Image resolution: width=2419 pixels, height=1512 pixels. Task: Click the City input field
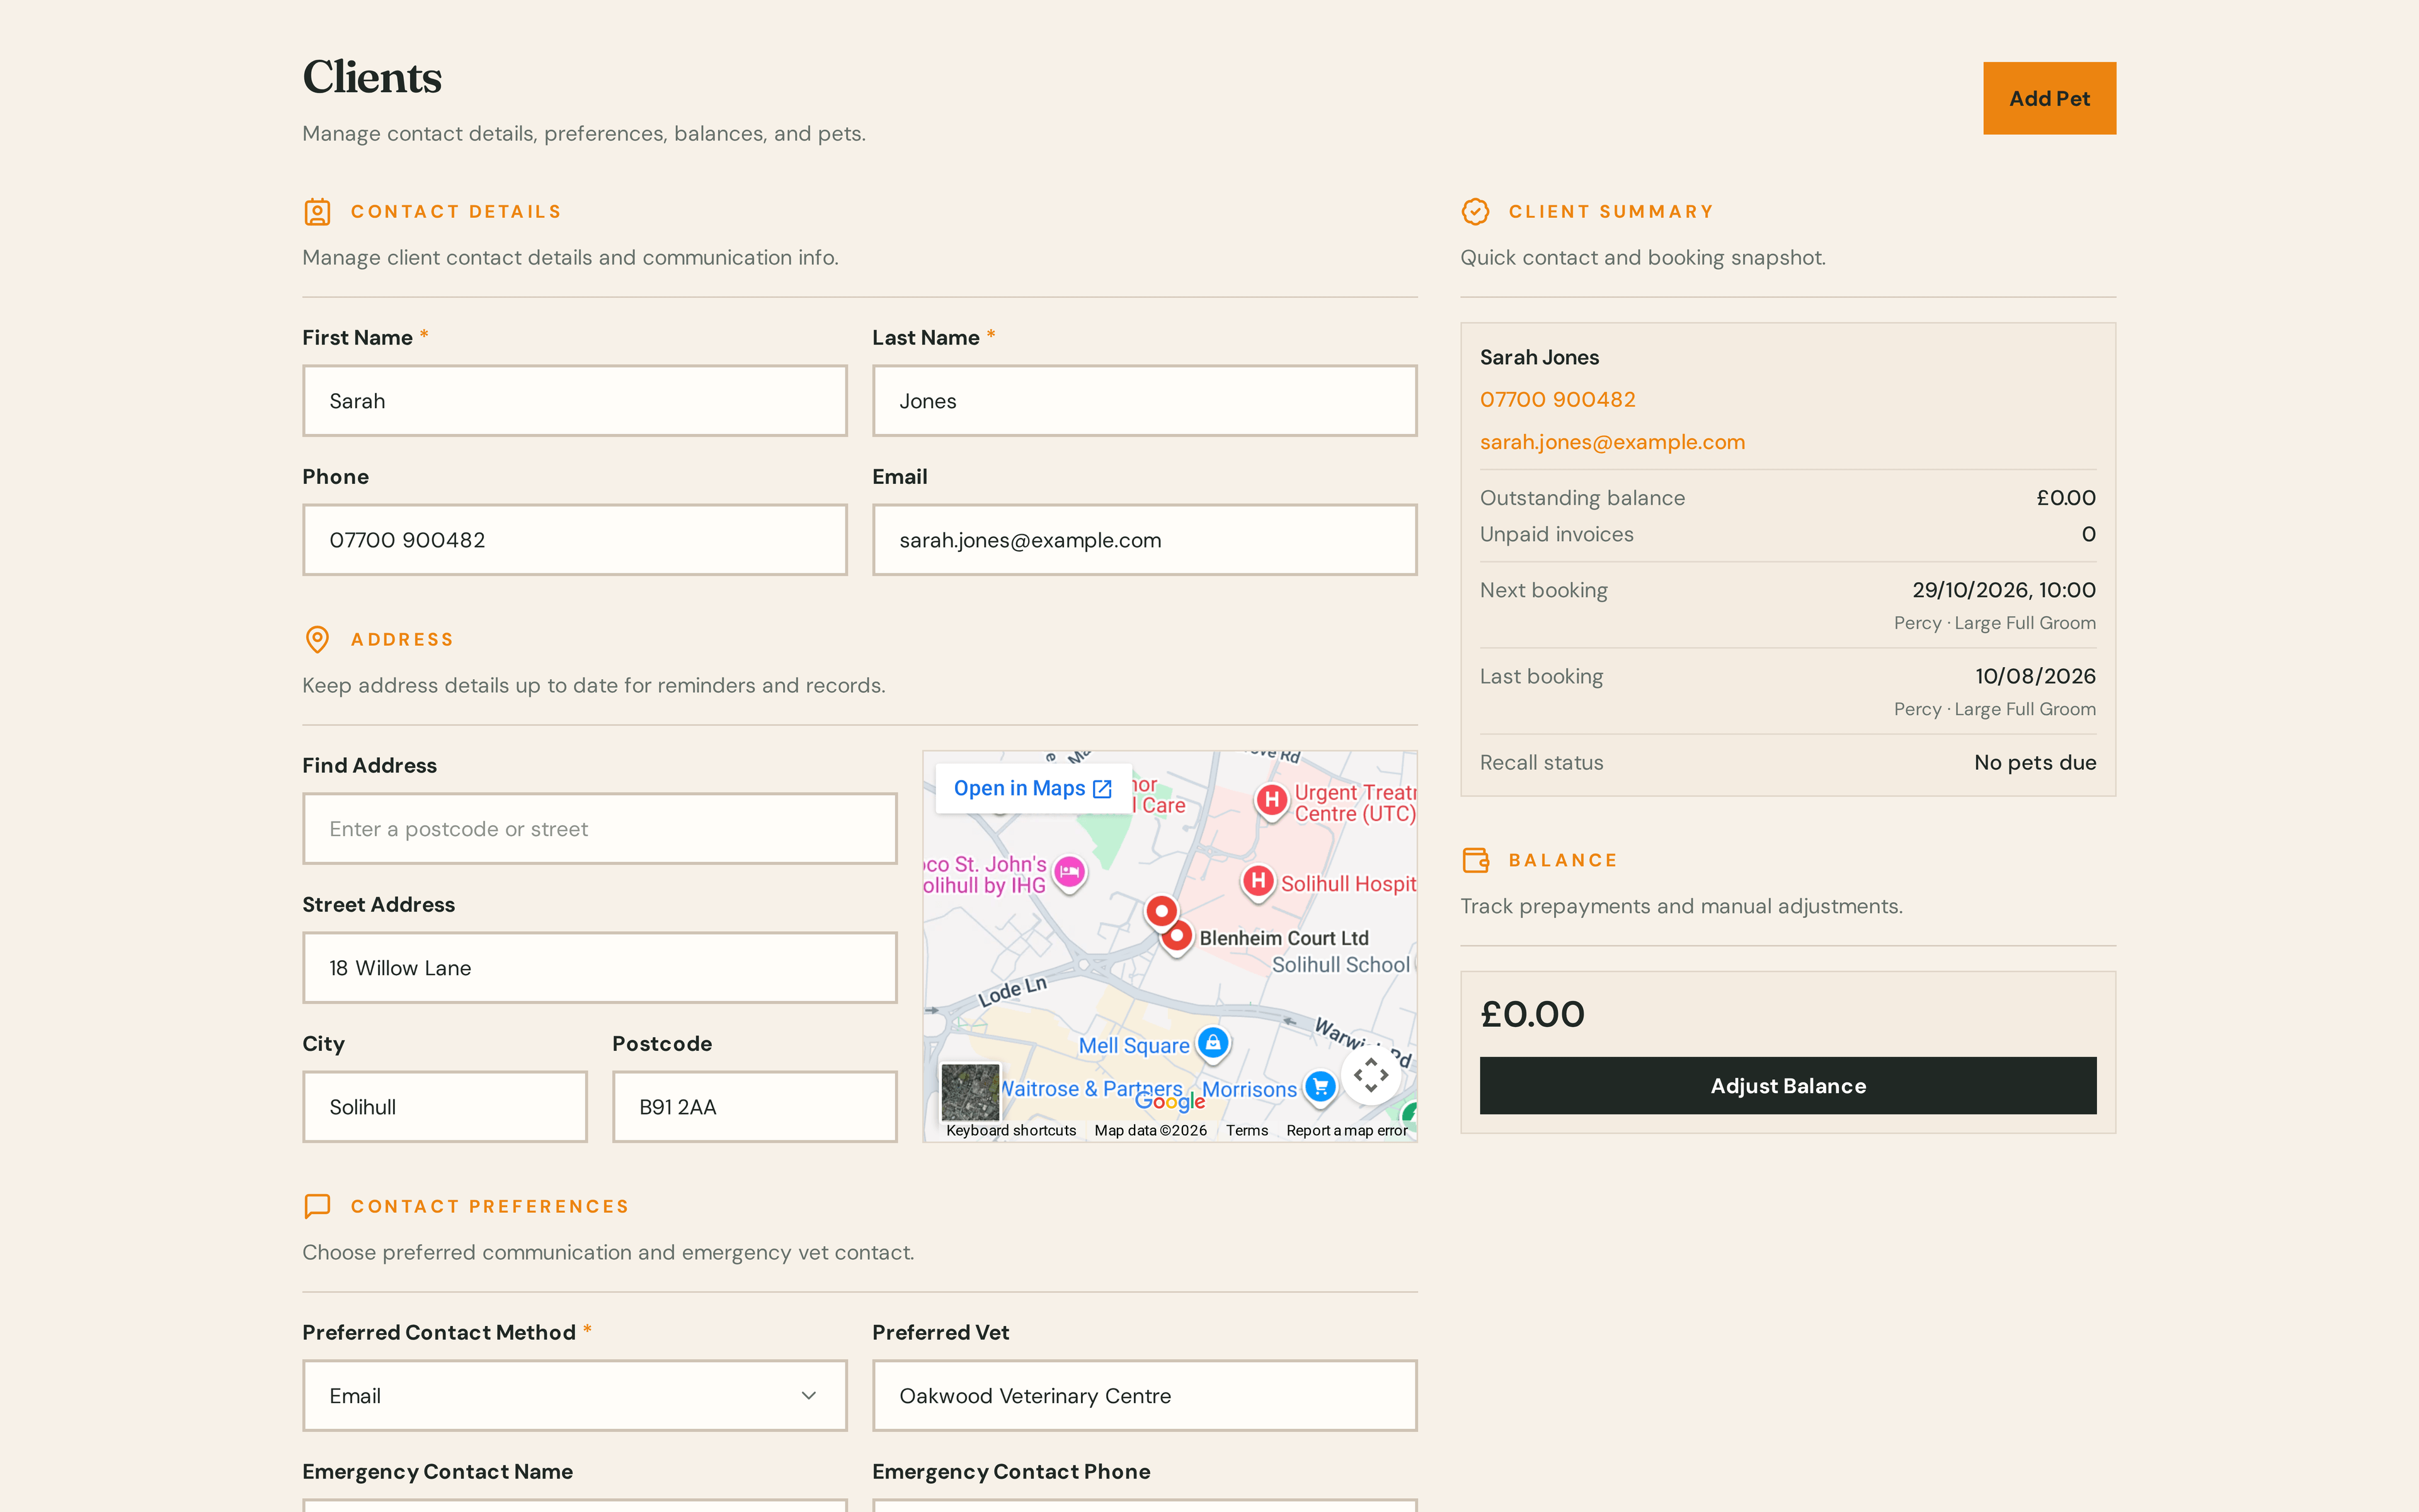[445, 1107]
